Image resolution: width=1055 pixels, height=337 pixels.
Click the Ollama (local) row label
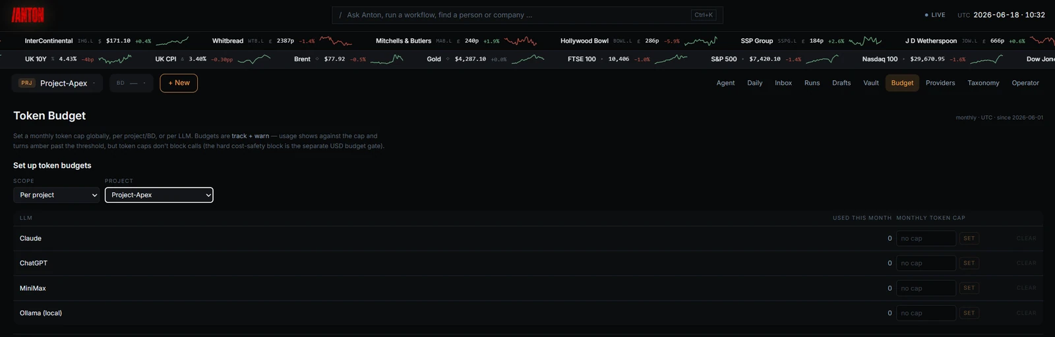point(41,313)
